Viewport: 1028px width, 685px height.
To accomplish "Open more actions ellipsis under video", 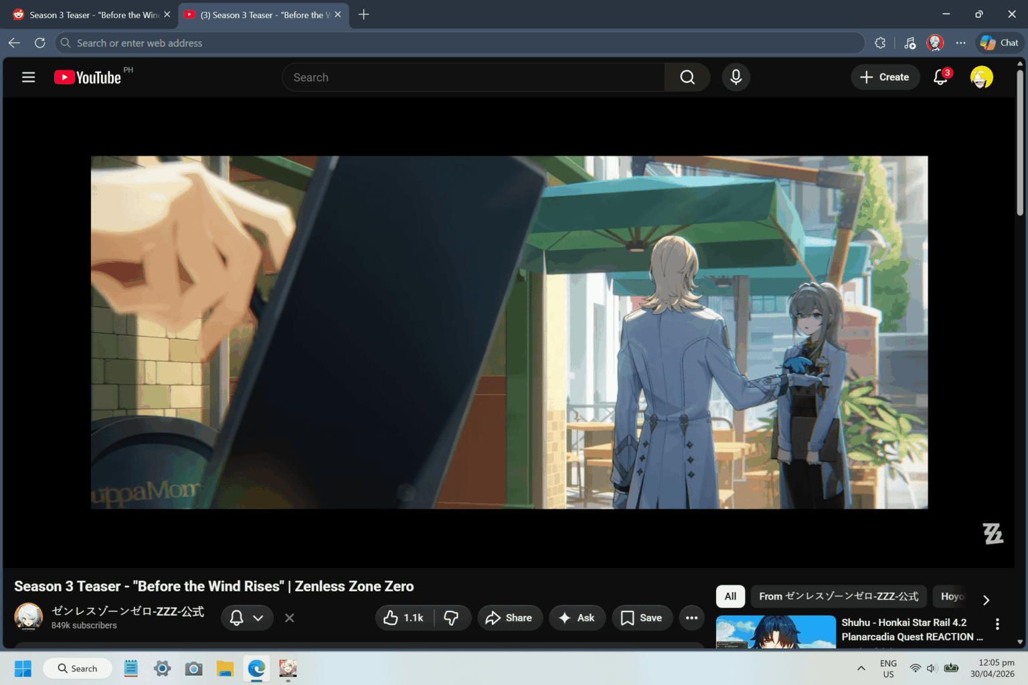I will tap(692, 618).
